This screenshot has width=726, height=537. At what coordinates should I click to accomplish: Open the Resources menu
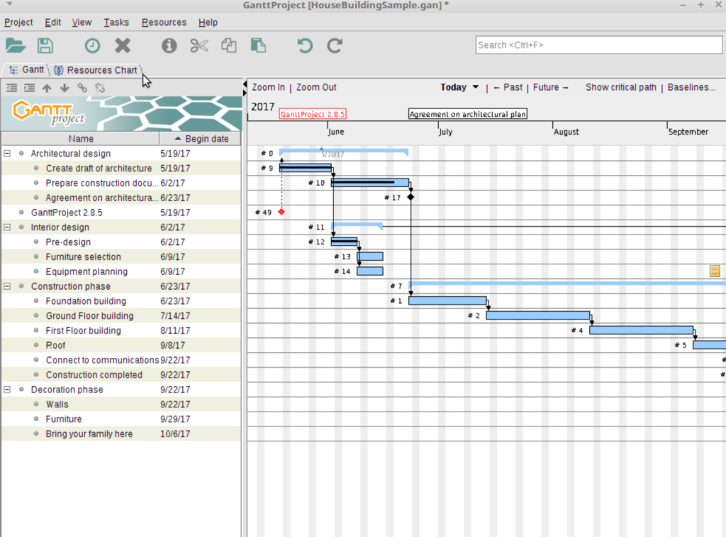click(x=164, y=22)
